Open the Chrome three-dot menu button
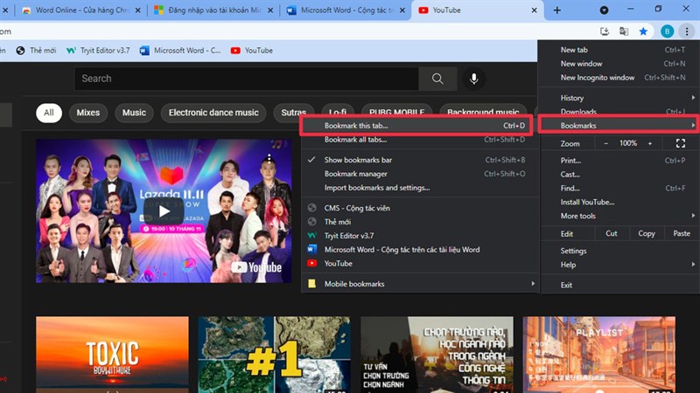Screen dimensions: 700x393 687,31
